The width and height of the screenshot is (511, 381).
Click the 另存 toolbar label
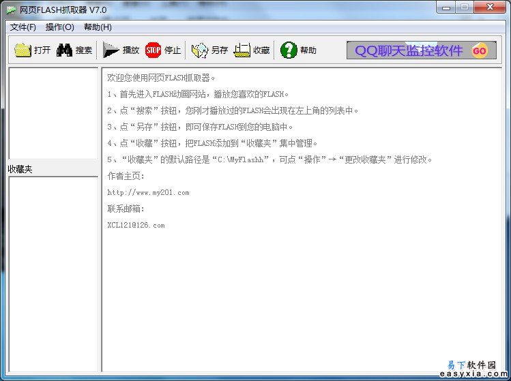[x=219, y=50]
